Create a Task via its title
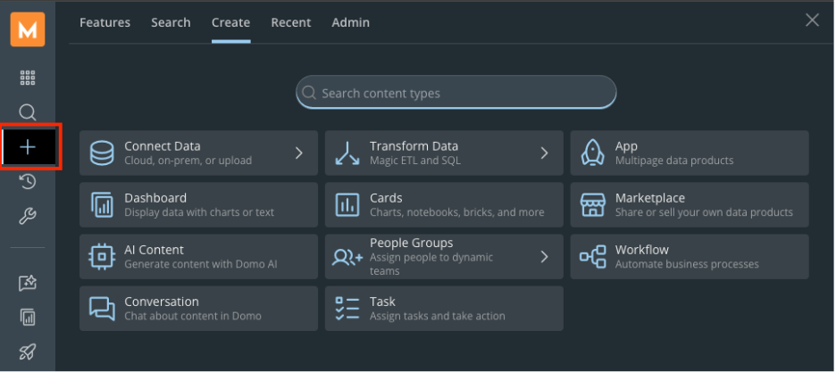 point(383,302)
